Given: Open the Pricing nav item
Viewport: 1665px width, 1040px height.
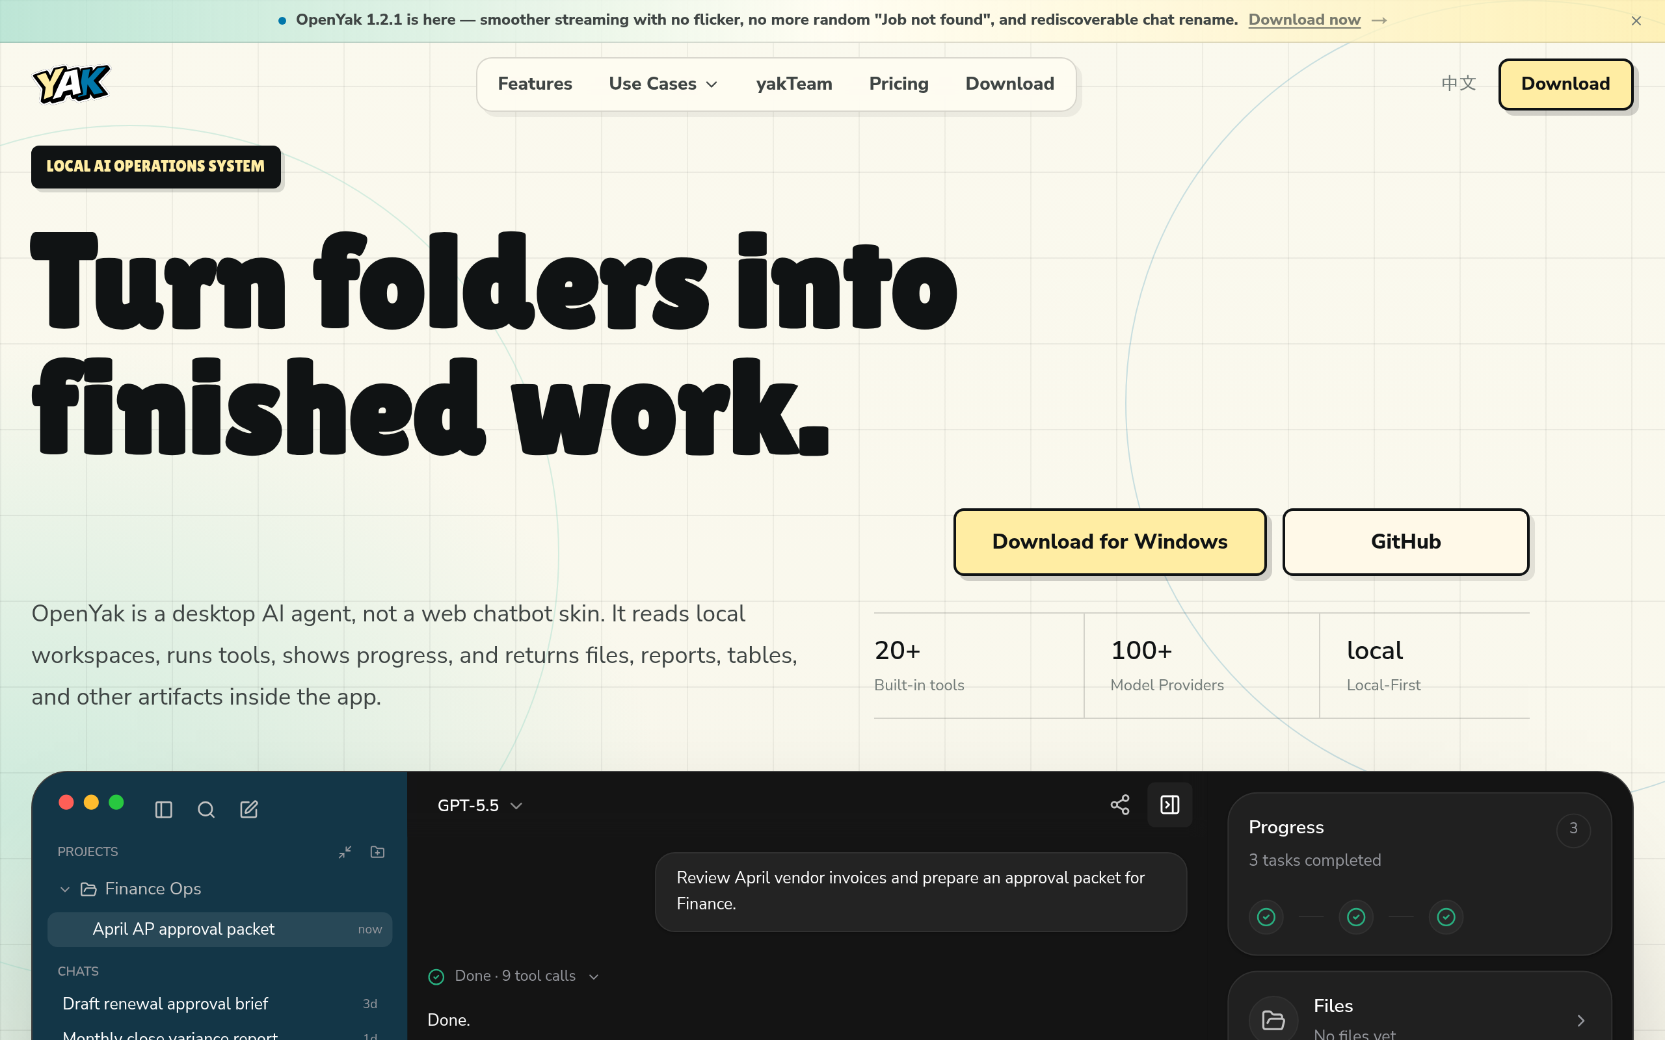Looking at the screenshot, I should [899, 84].
